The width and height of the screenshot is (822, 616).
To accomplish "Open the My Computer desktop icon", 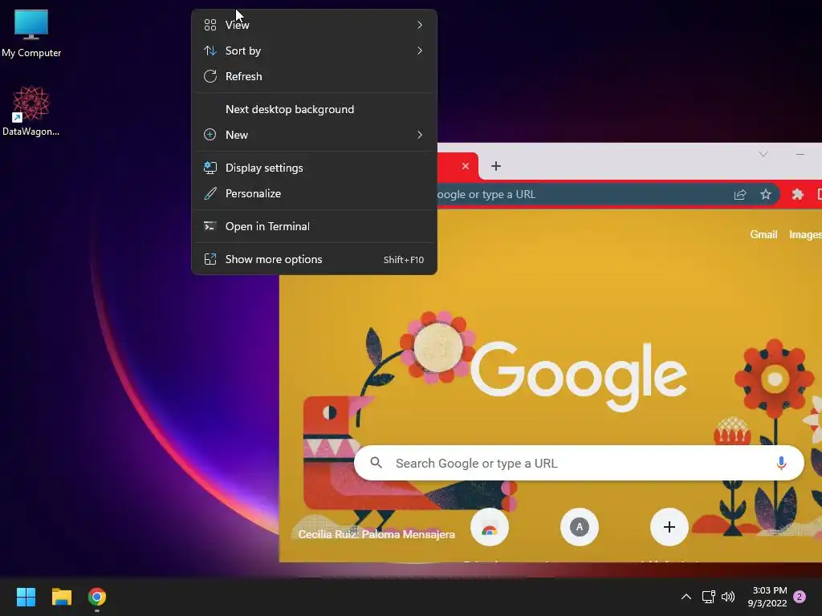I will [x=31, y=34].
